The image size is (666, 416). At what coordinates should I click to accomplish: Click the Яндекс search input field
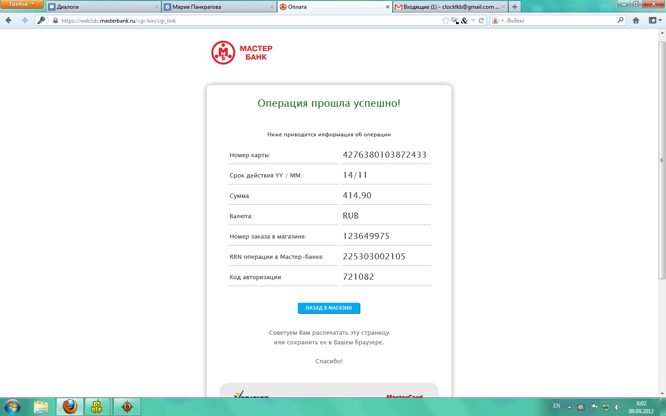pyautogui.click(x=561, y=20)
